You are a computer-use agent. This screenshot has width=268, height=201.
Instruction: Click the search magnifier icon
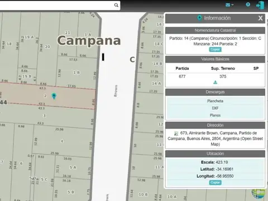116,5
